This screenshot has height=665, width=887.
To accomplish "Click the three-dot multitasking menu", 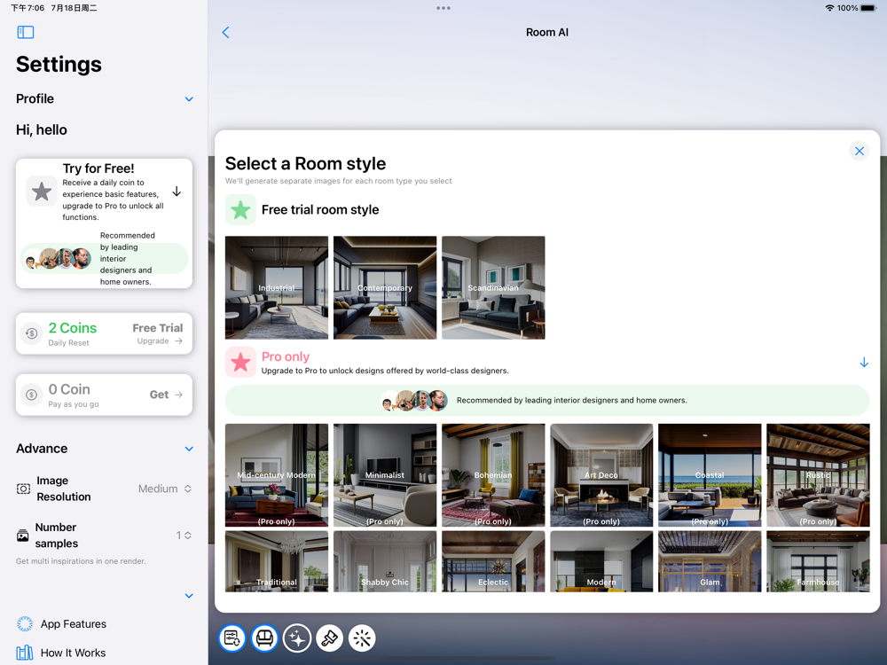I will pos(443,8).
